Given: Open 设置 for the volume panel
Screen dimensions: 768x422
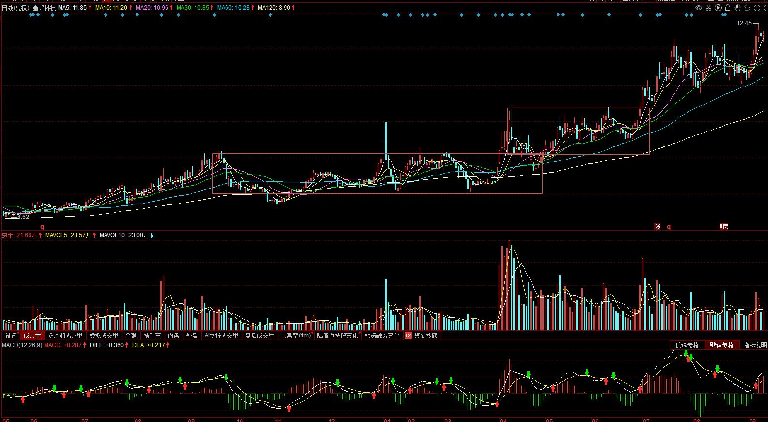Looking at the screenshot, I should click(11, 335).
